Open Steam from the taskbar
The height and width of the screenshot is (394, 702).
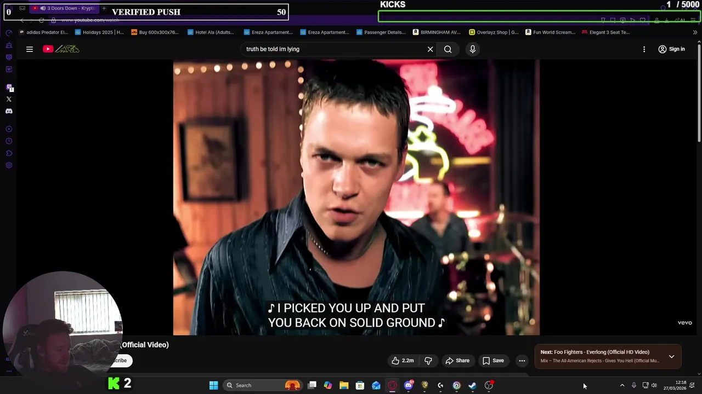[472, 385]
